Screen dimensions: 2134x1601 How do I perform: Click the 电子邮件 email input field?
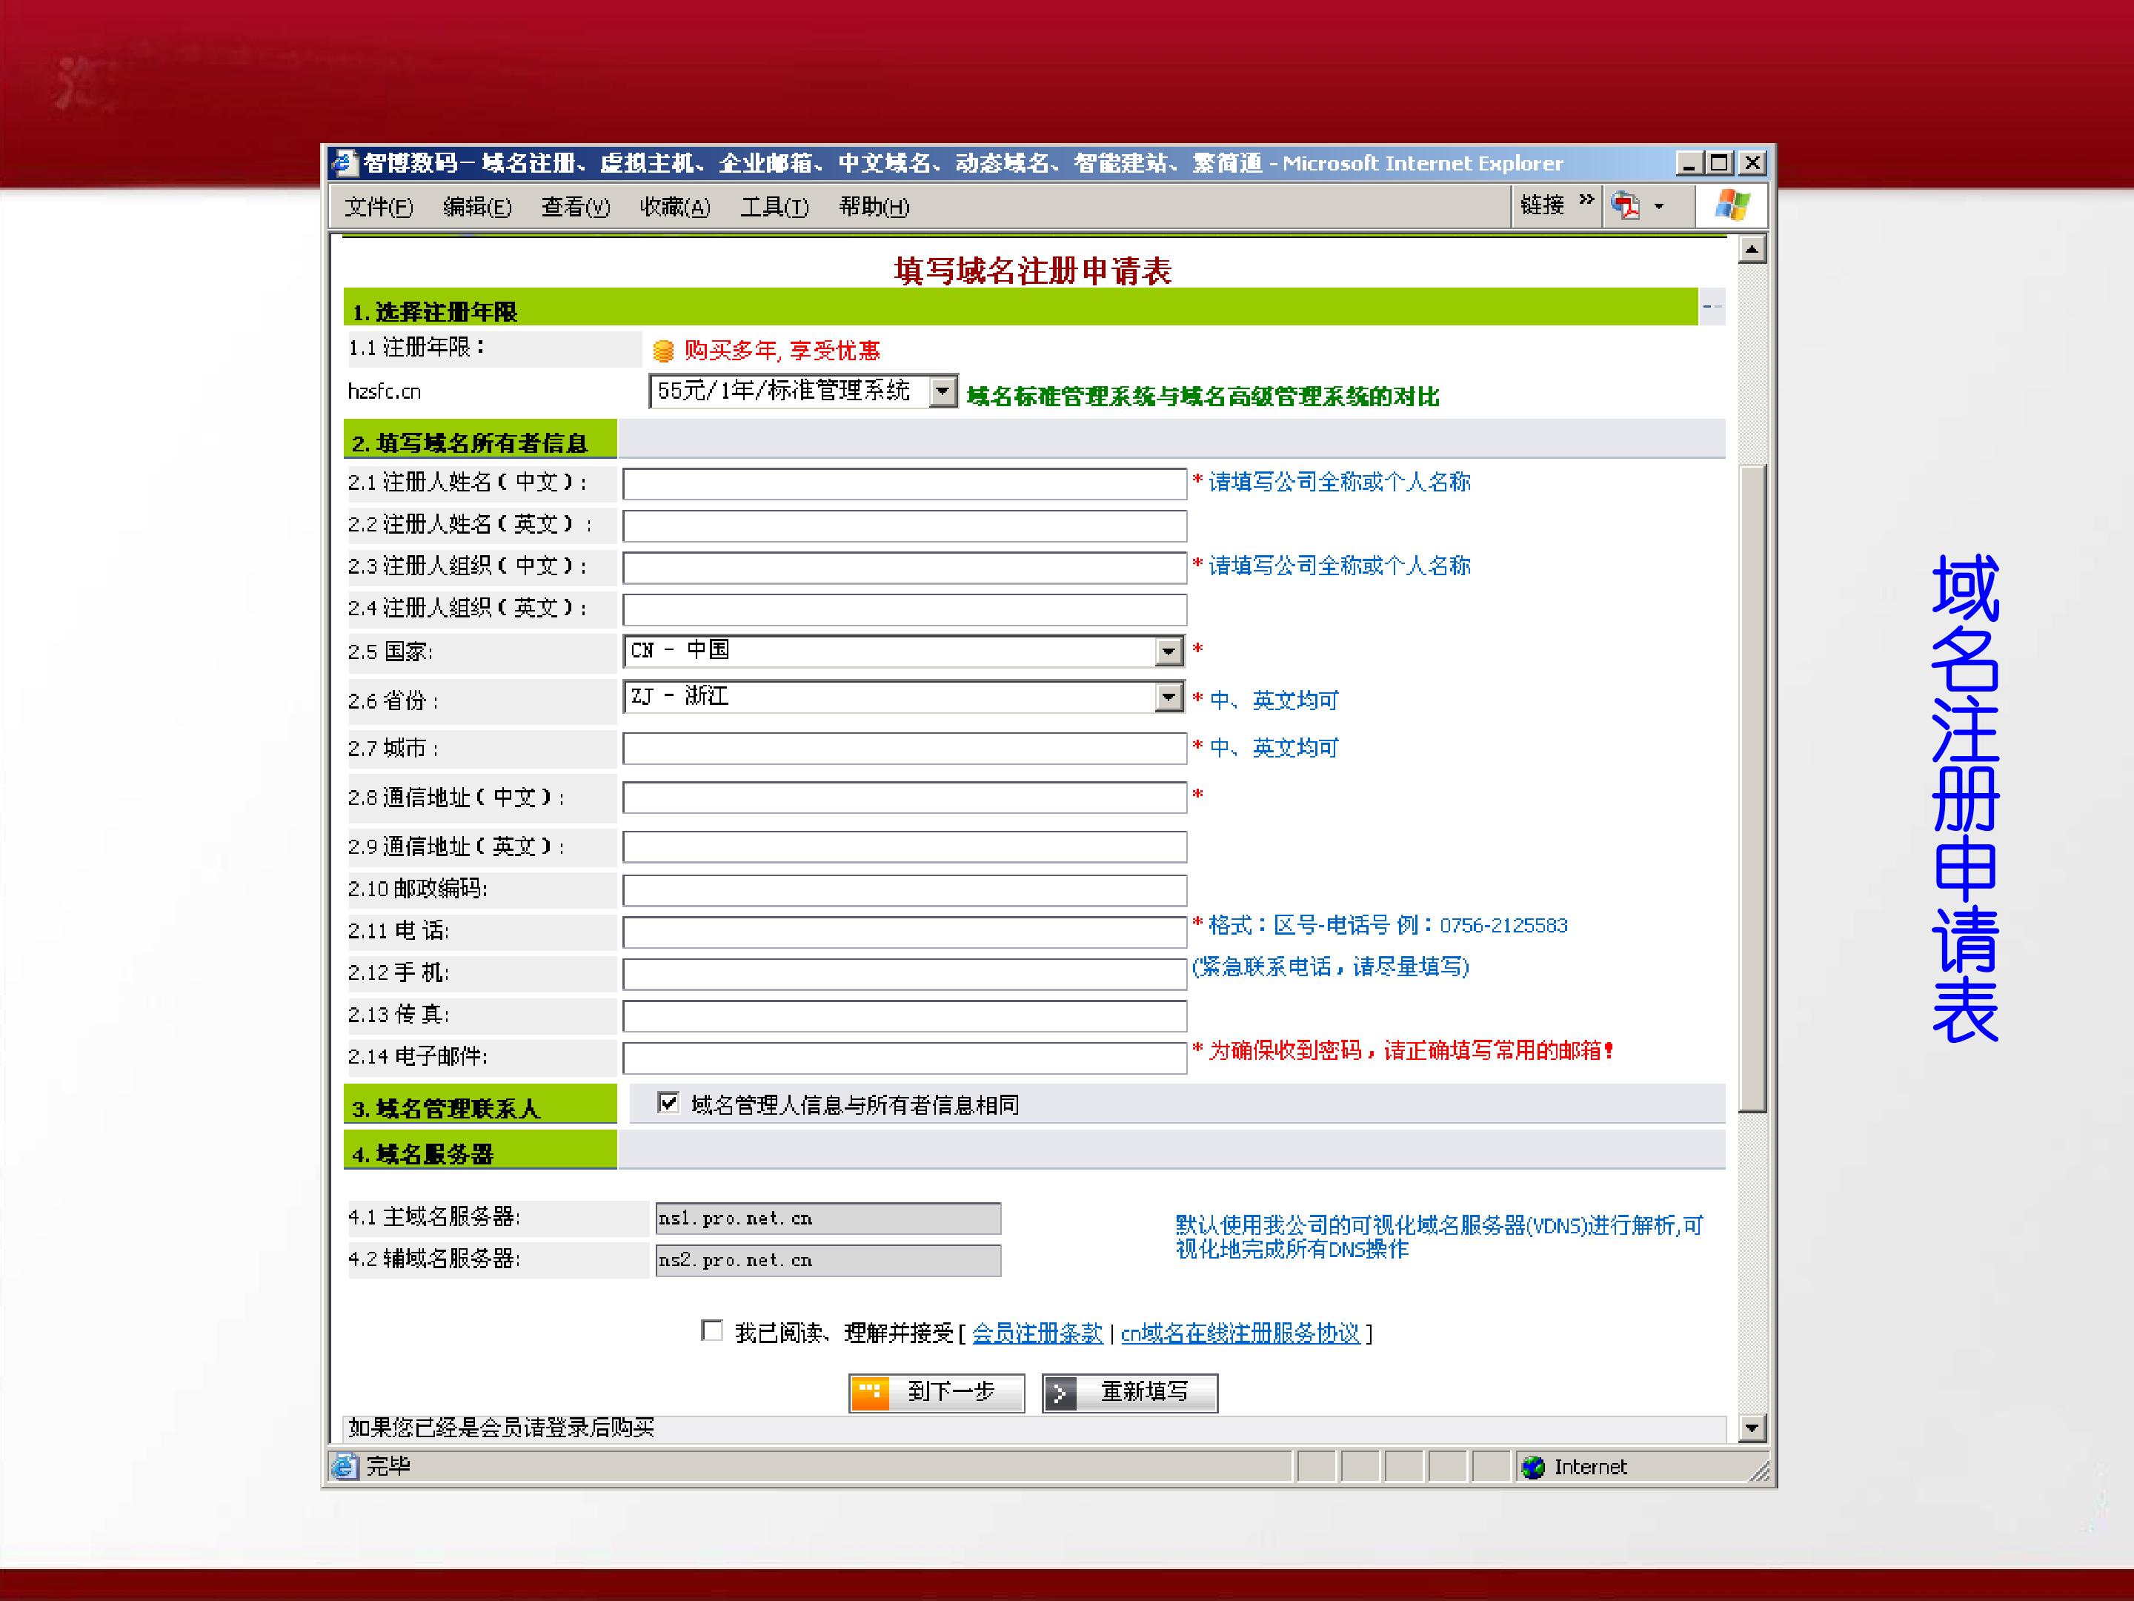point(904,1057)
